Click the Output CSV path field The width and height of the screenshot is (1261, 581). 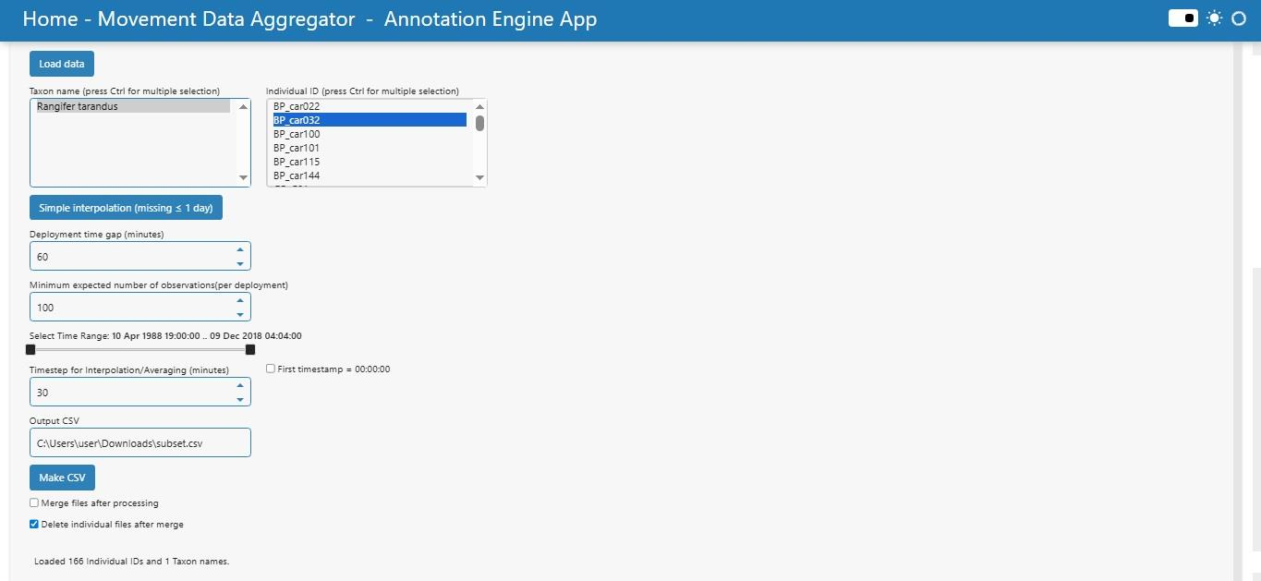[140, 442]
